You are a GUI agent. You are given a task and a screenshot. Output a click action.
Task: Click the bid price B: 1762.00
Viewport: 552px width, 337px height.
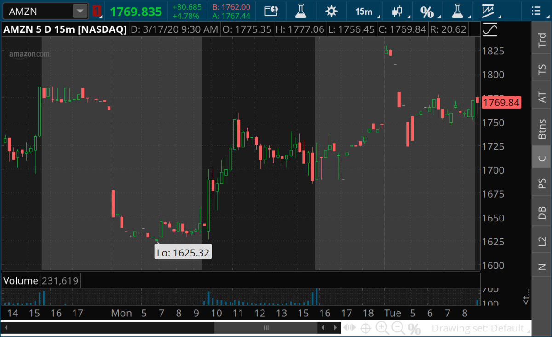click(x=231, y=7)
